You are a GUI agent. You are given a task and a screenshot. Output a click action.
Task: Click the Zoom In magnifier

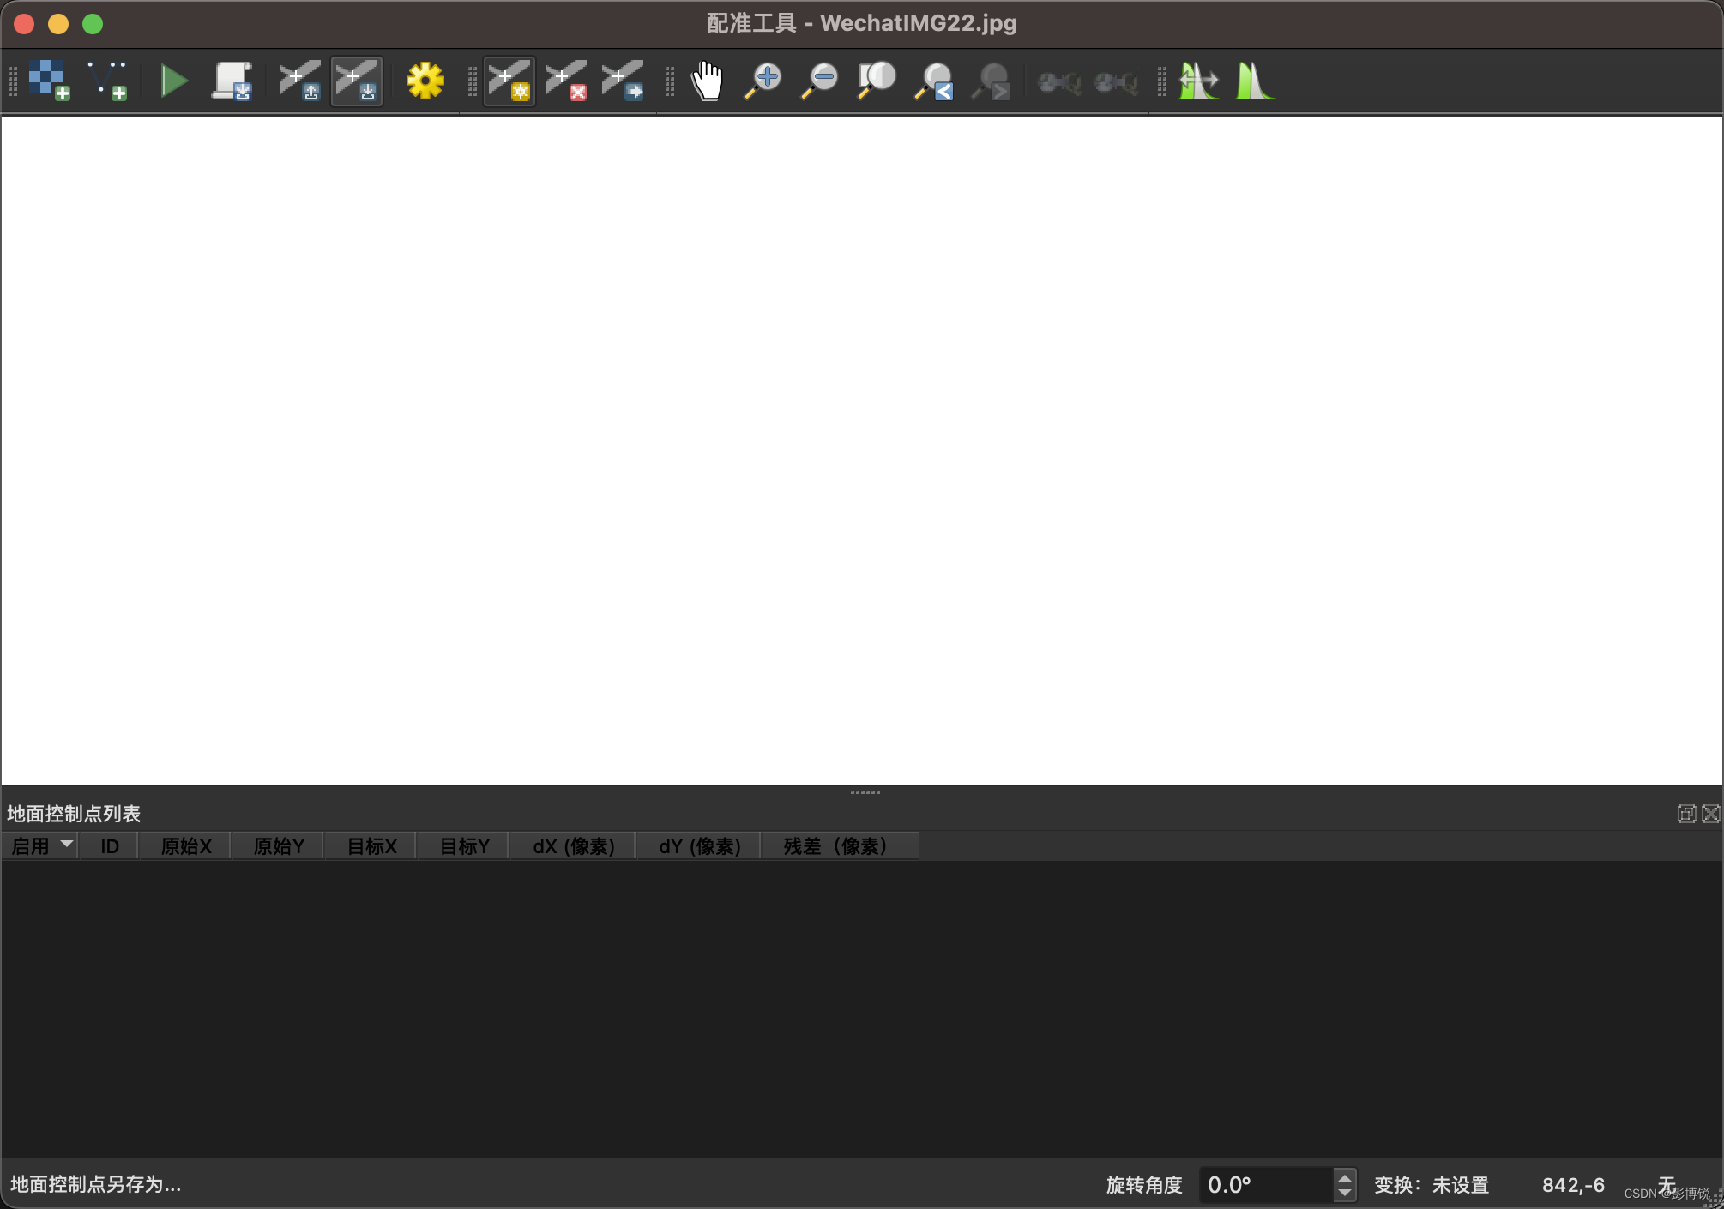(x=763, y=81)
